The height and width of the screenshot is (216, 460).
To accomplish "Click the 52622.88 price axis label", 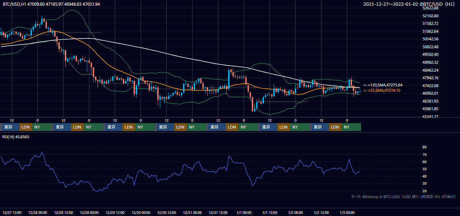I will [430, 8].
